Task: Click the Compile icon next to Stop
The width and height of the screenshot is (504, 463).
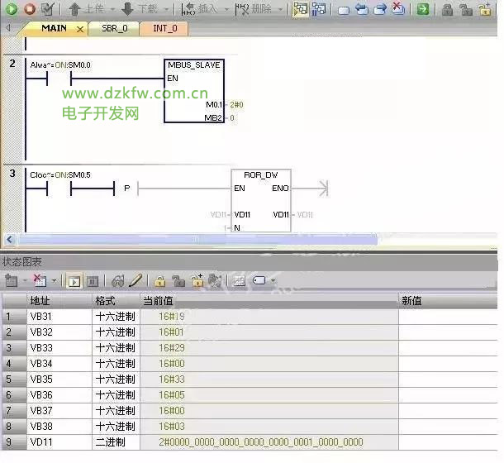Action: click(x=47, y=9)
